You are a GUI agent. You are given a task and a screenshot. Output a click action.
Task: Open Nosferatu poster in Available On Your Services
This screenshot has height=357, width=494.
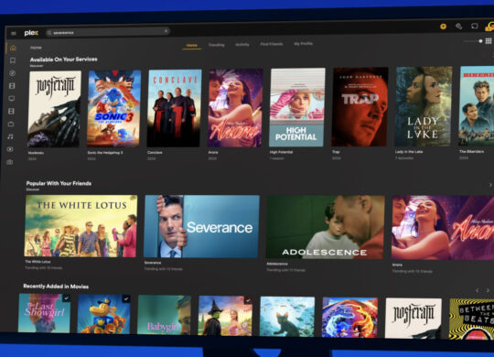pos(54,109)
